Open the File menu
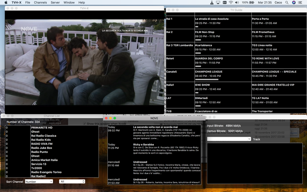Screen dimensions: 307x192 (28, 3)
